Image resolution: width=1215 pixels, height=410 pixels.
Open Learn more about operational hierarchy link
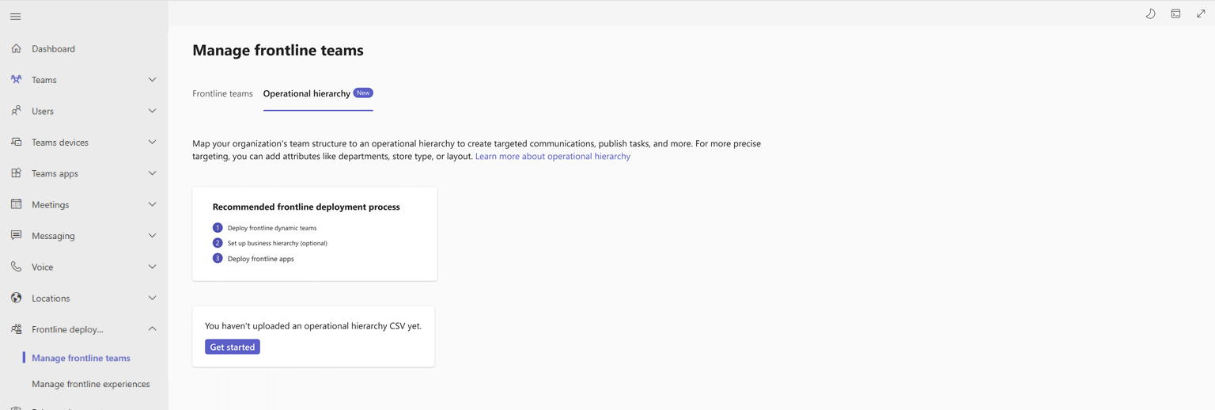click(552, 157)
